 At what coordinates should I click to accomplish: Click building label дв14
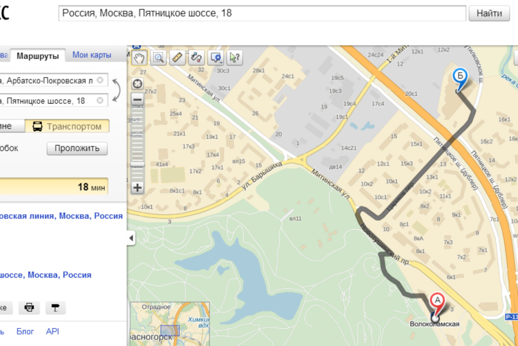point(336,167)
